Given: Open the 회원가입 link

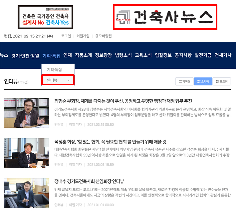Looking at the screenshot, I should point(83,36).
